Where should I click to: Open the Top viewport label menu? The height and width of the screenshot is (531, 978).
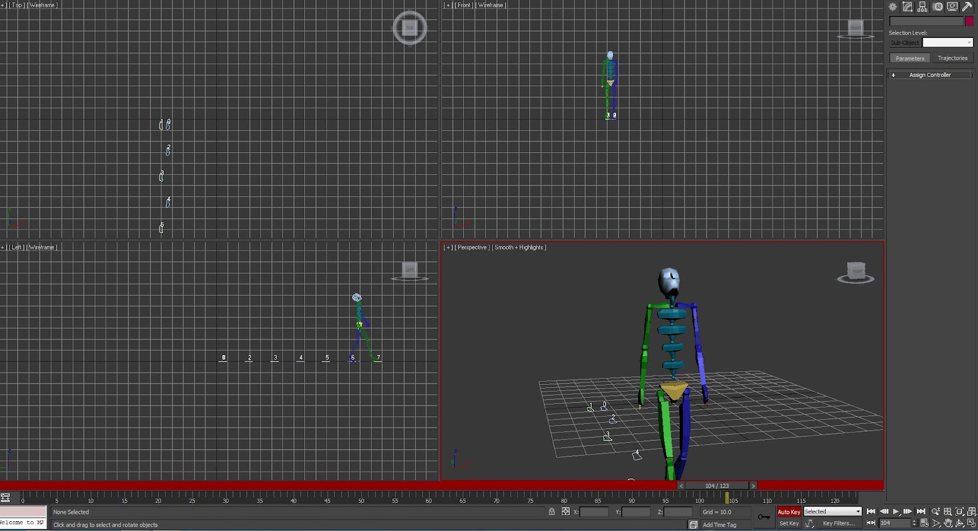17,5
